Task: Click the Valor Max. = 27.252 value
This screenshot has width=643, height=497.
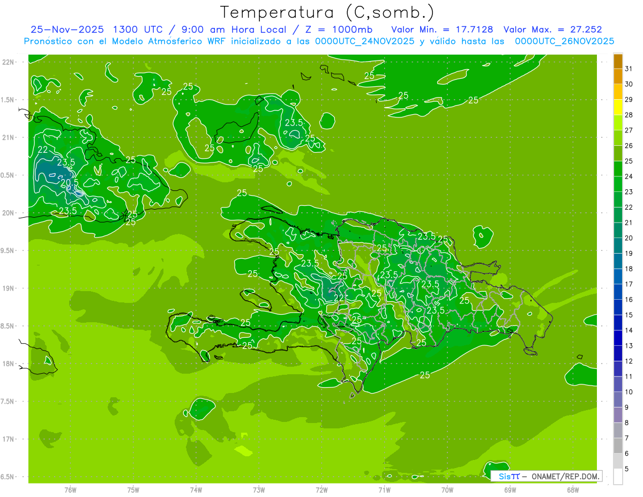Action: tap(552, 29)
